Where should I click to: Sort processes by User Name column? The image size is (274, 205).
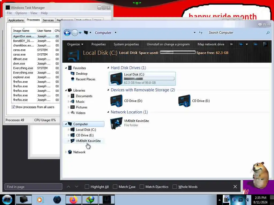(44, 31)
